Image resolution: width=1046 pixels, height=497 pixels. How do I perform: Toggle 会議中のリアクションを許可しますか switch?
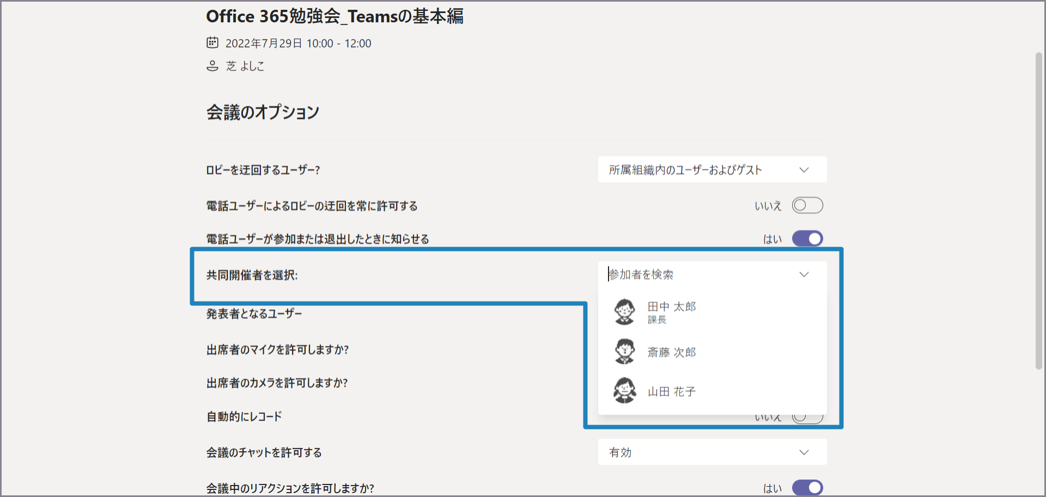(807, 488)
